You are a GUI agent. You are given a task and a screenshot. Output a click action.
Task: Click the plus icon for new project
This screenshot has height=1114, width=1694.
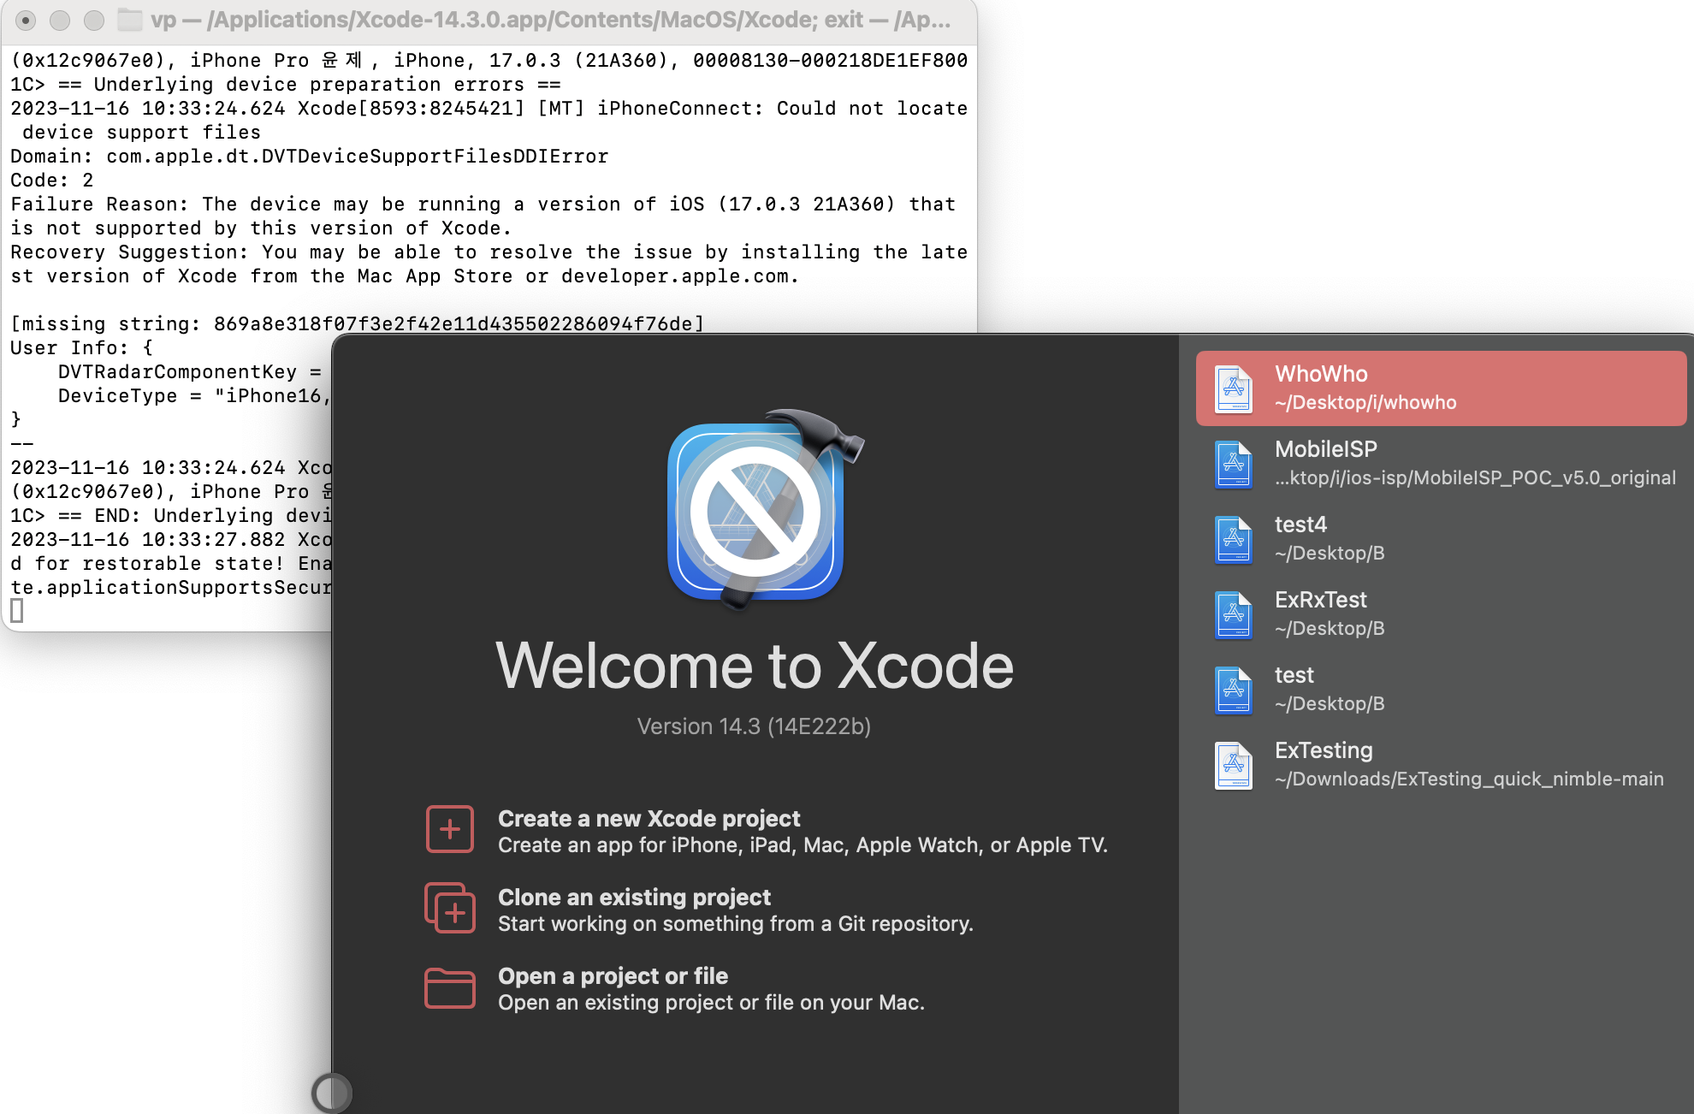coord(449,829)
